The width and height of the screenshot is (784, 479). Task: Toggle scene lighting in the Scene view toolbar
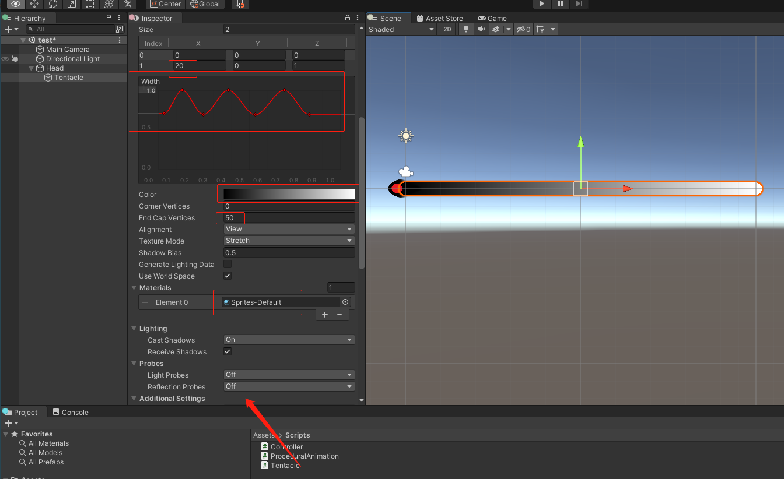pos(467,29)
